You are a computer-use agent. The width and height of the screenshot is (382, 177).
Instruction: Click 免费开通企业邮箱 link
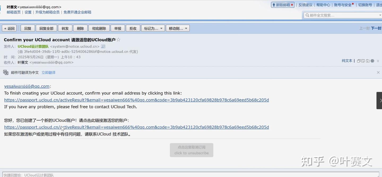(77, 12)
